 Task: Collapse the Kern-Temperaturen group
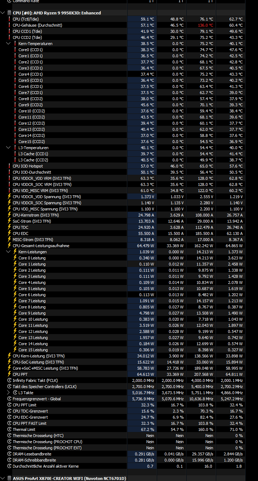(x=9, y=44)
